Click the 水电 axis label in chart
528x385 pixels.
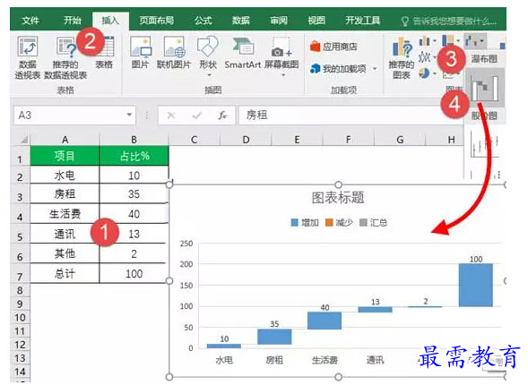tap(224, 361)
